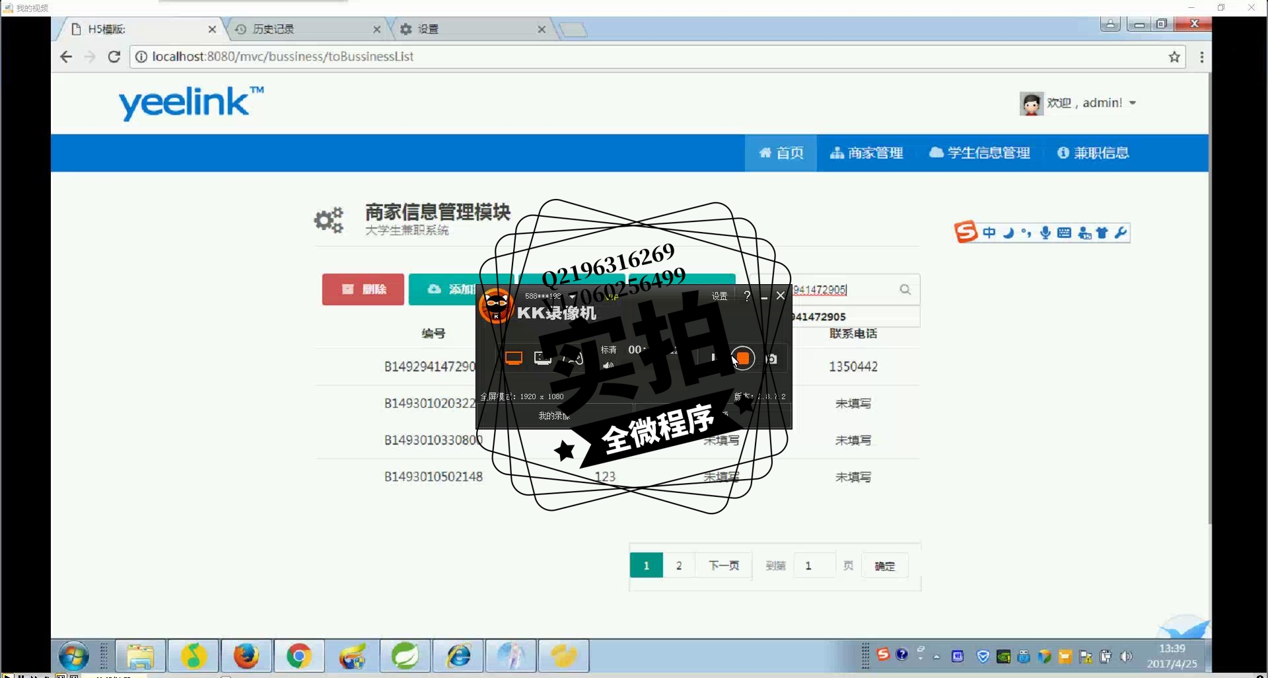Select KK recorder full-screen mode icon
The image size is (1268, 678).
[x=514, y=358]
